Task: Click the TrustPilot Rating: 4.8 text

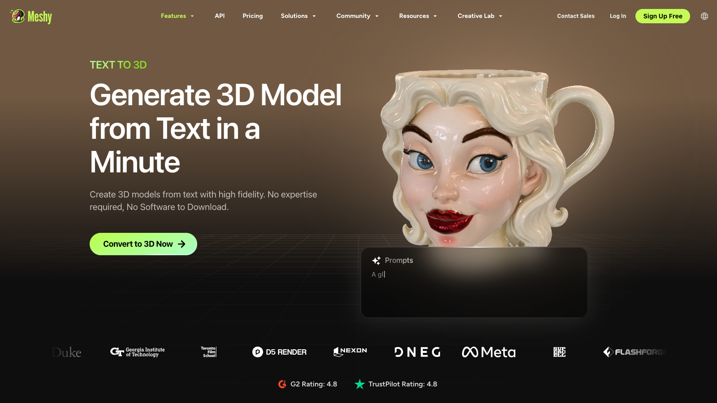Action: [x=403, y=384]
